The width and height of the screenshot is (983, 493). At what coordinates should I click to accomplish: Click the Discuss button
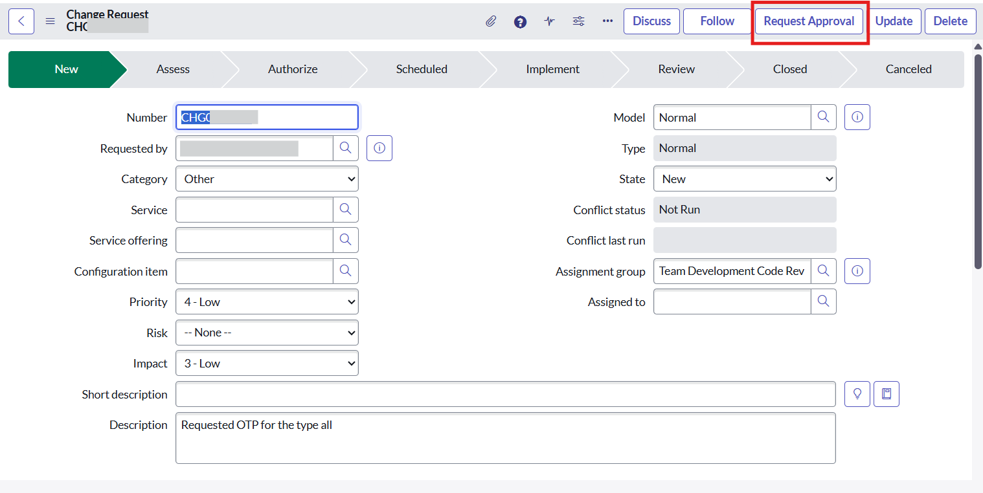coord(652,21)
